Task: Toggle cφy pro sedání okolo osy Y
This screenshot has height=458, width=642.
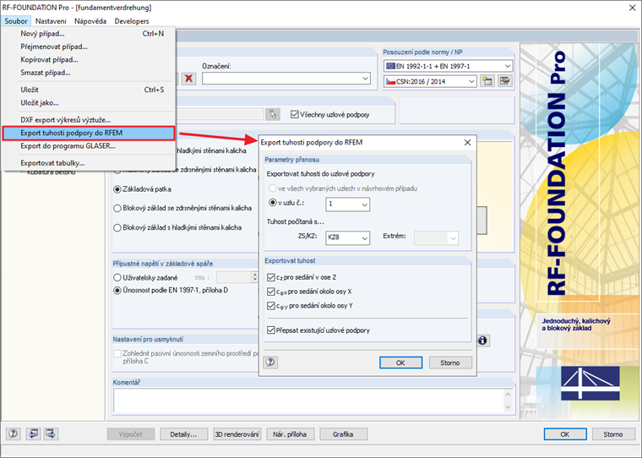Action: click(270, 306)
